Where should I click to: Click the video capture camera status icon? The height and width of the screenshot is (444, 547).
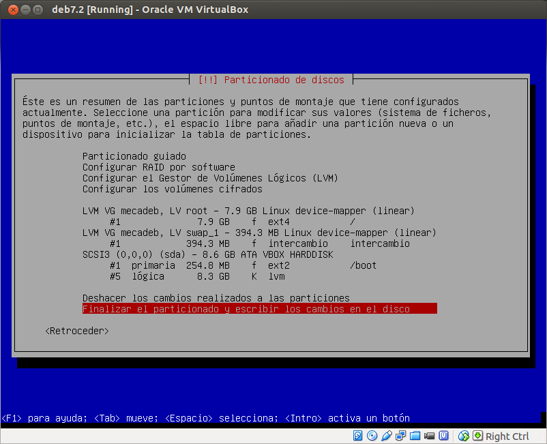point(428,436)
